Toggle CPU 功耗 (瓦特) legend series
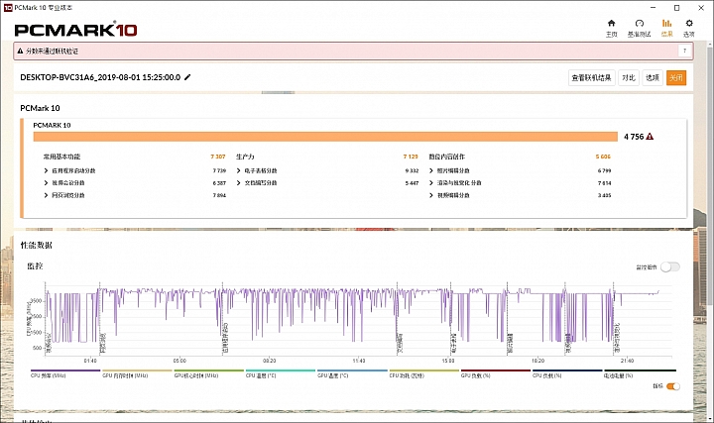 coord(424,373)
